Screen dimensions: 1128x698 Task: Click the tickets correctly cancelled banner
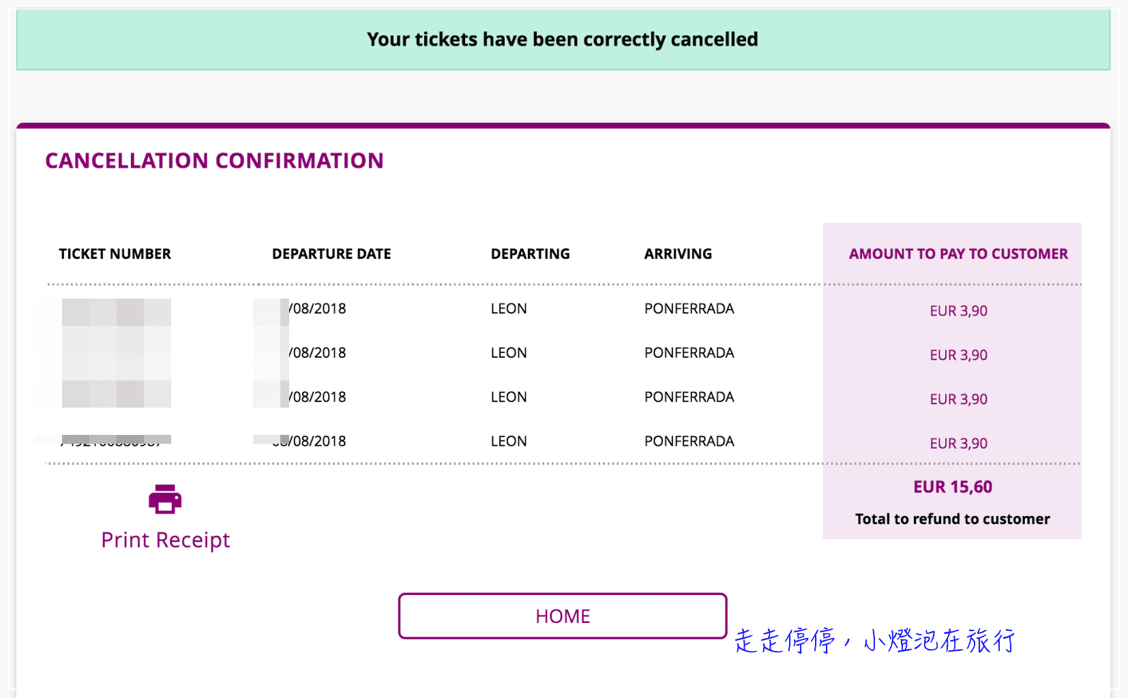pos(563,40)
